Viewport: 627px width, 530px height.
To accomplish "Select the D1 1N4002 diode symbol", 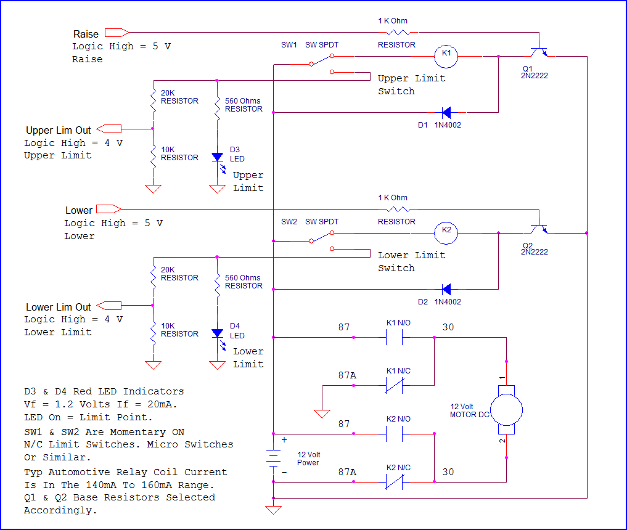I will 446,112.
